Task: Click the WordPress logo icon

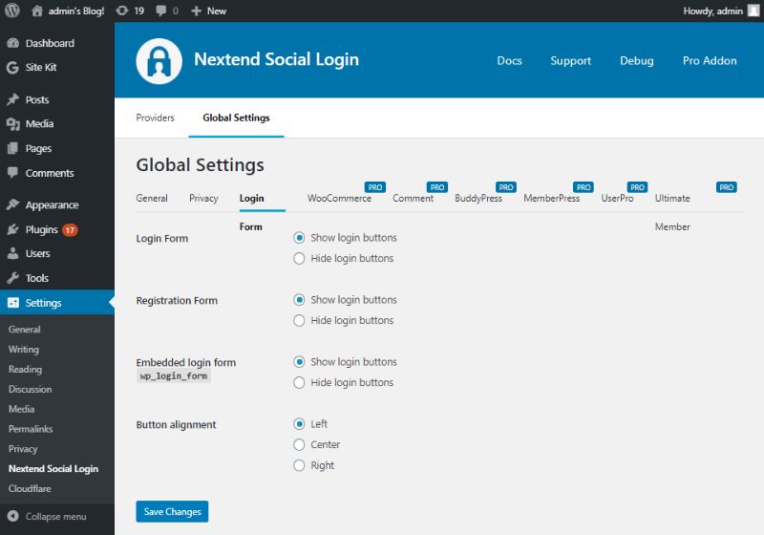Action: [12, 11]
